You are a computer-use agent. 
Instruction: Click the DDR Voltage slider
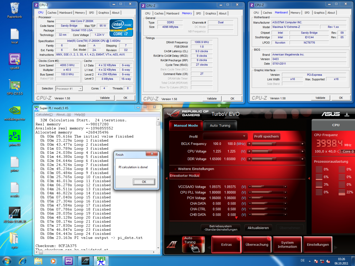[276, 159]
